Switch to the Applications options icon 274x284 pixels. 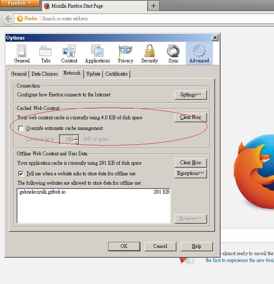click(x=97, y=53)
